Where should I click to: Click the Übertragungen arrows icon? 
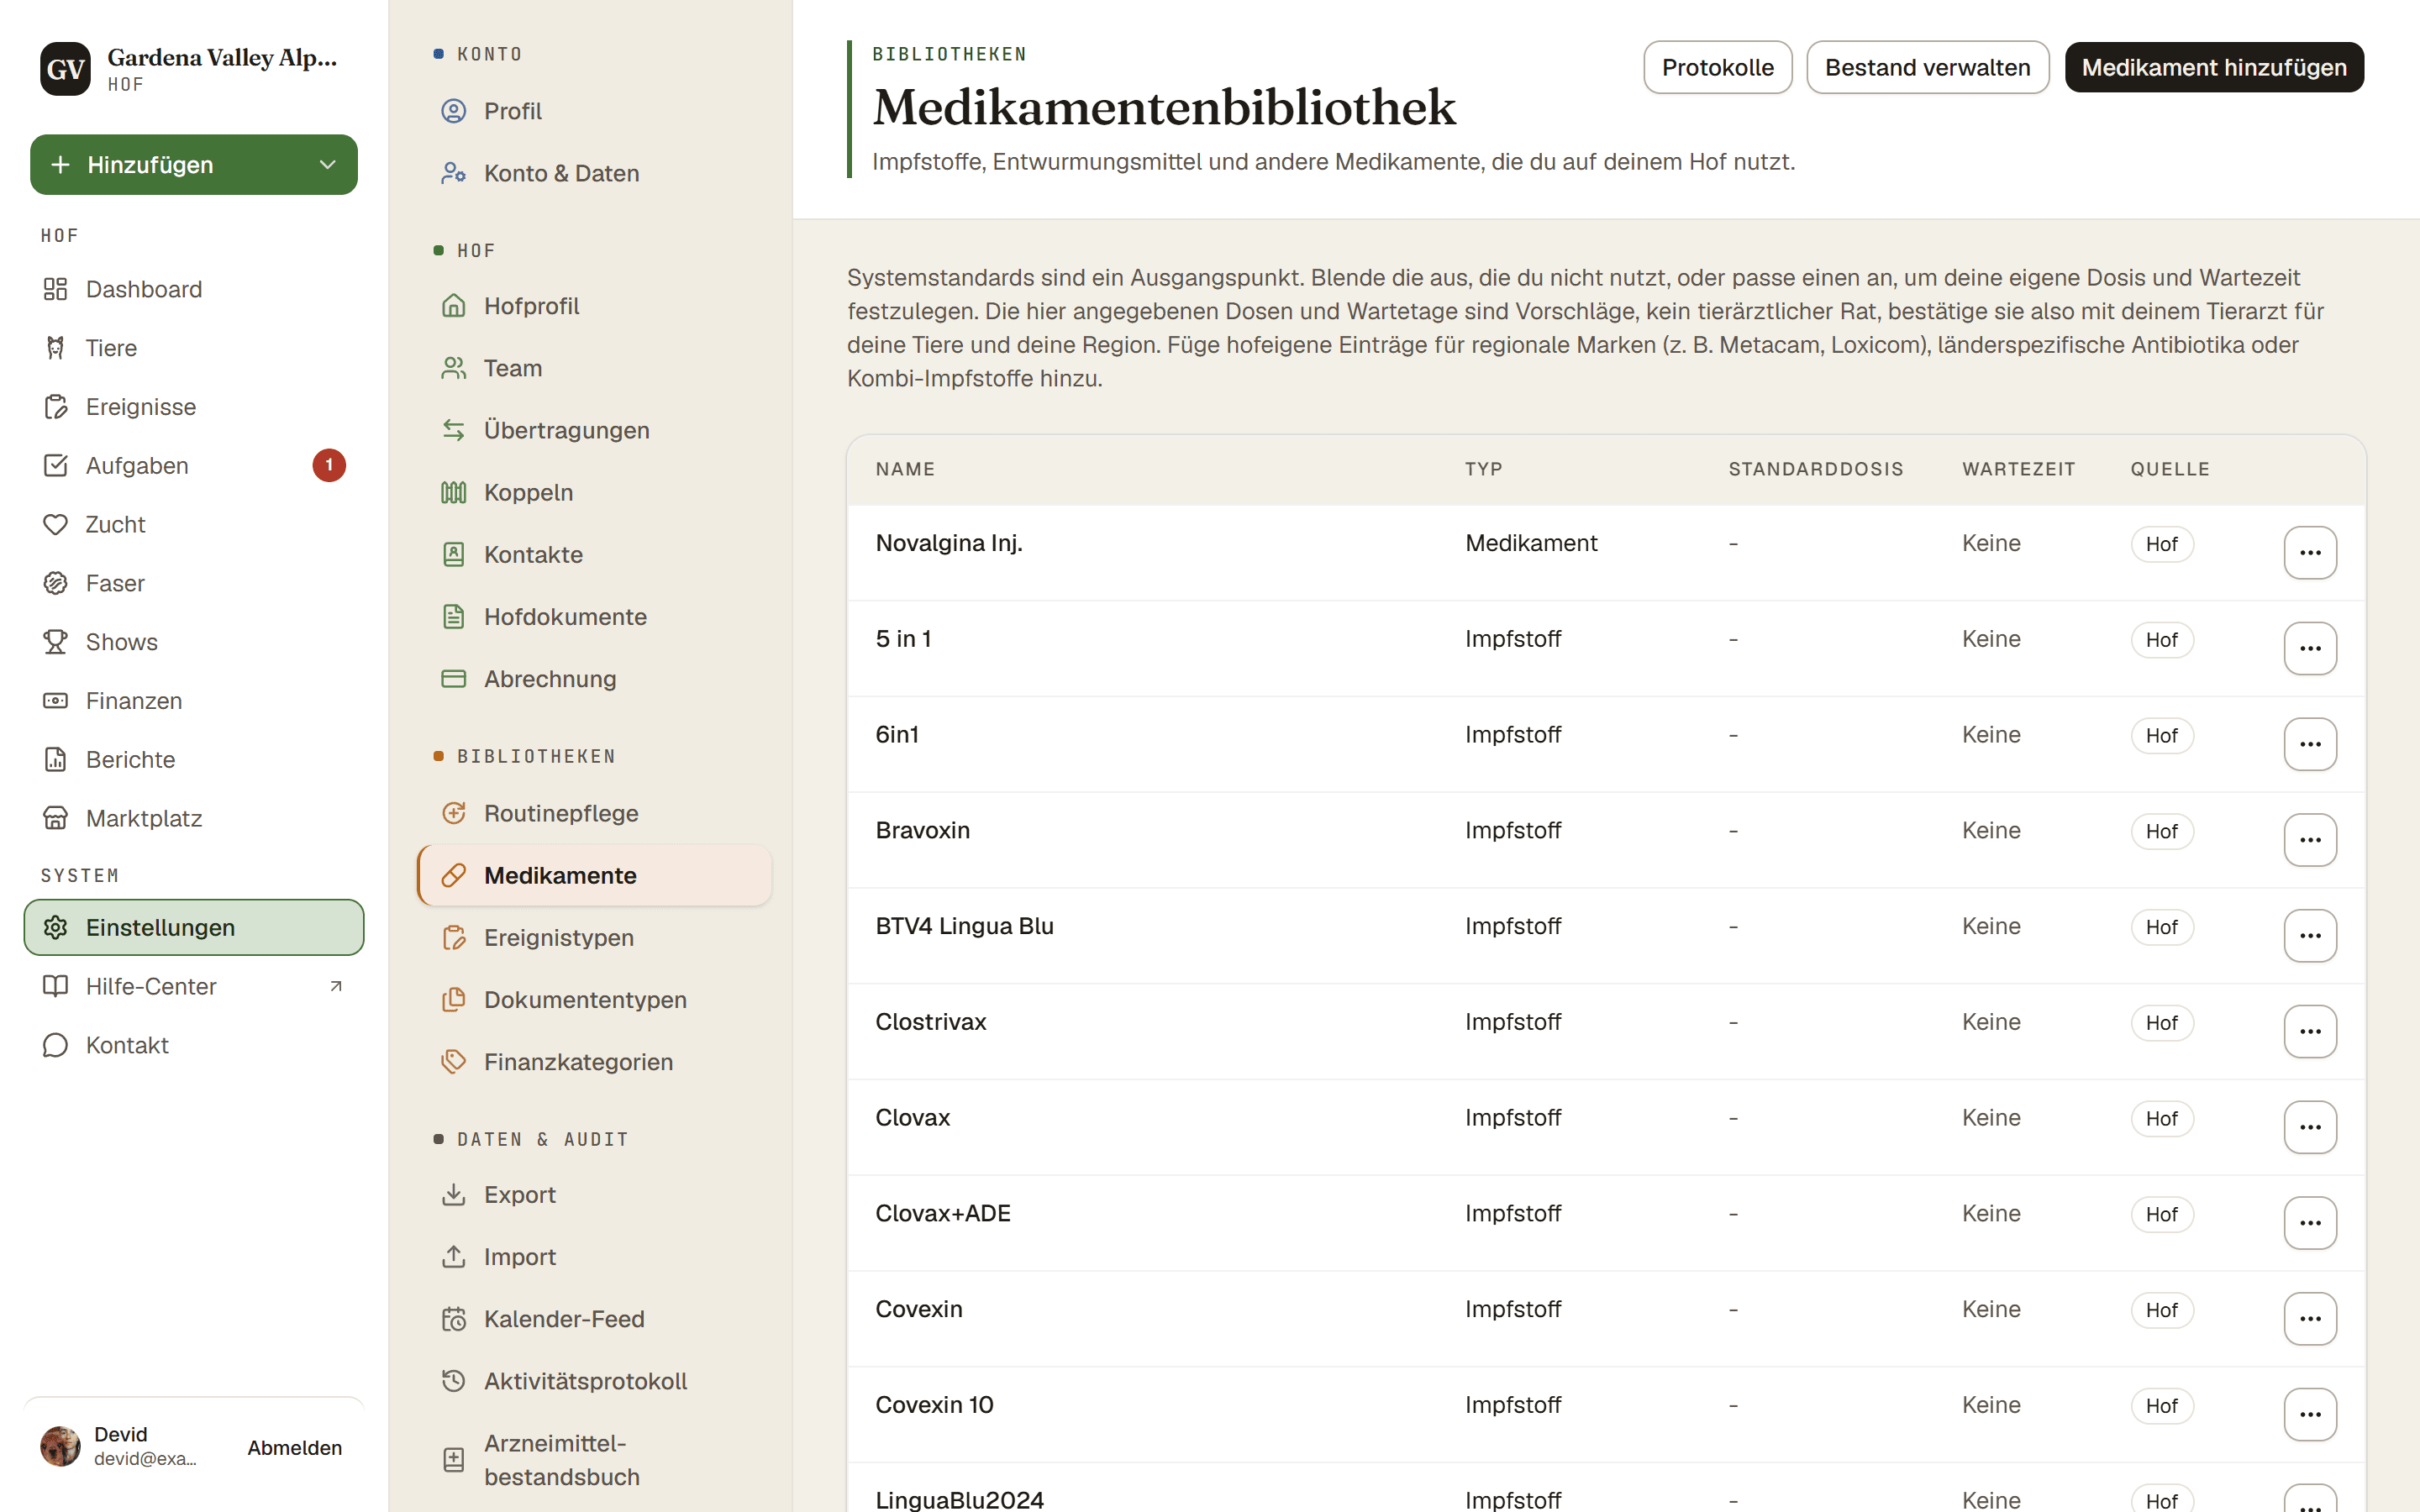[454, 430]
